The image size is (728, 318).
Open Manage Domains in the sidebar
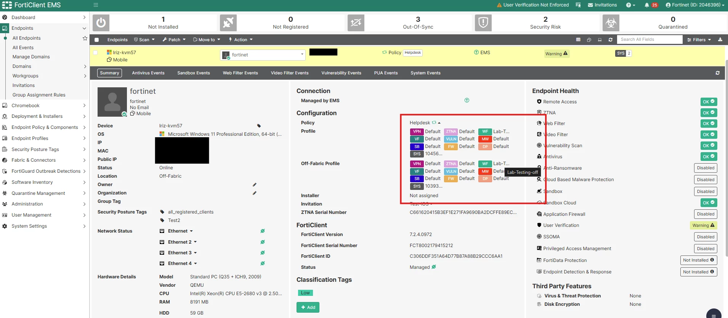(31, 57)
